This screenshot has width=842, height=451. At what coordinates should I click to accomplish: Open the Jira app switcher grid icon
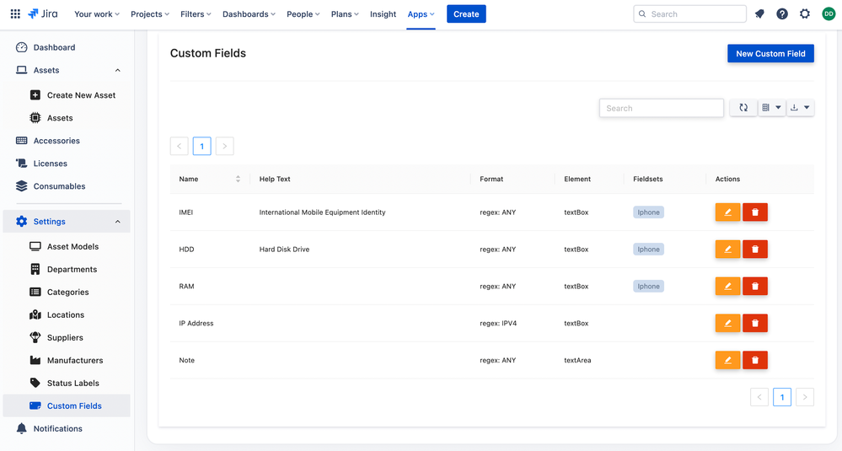[x=15, y=14]
